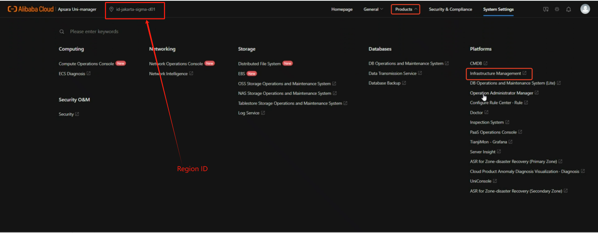
Task: Click New badge beside Network Operations Console
Action: coord(209,63)
